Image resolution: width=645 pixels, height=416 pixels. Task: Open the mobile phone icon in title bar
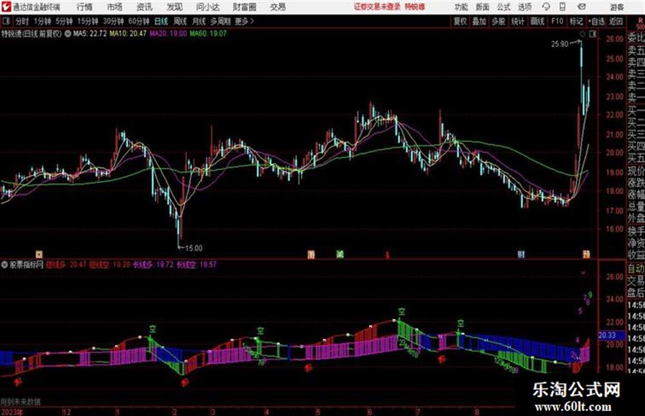(x=562, y=7)
